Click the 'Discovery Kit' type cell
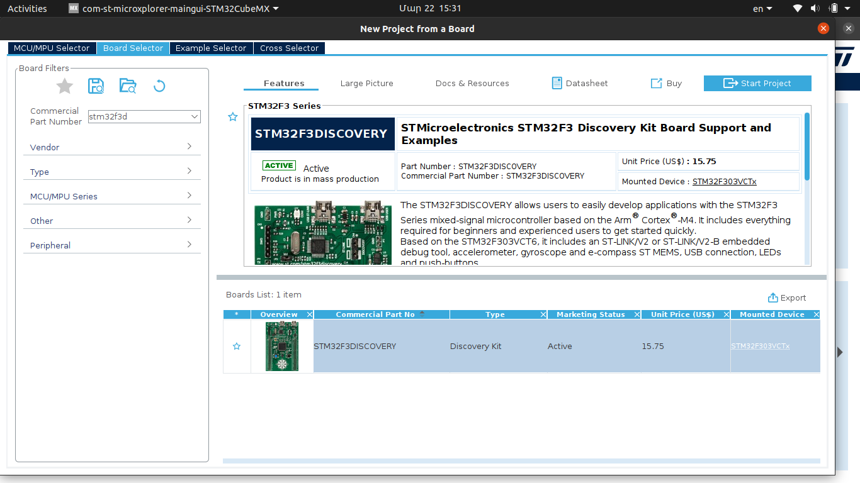 click(499, 347)
